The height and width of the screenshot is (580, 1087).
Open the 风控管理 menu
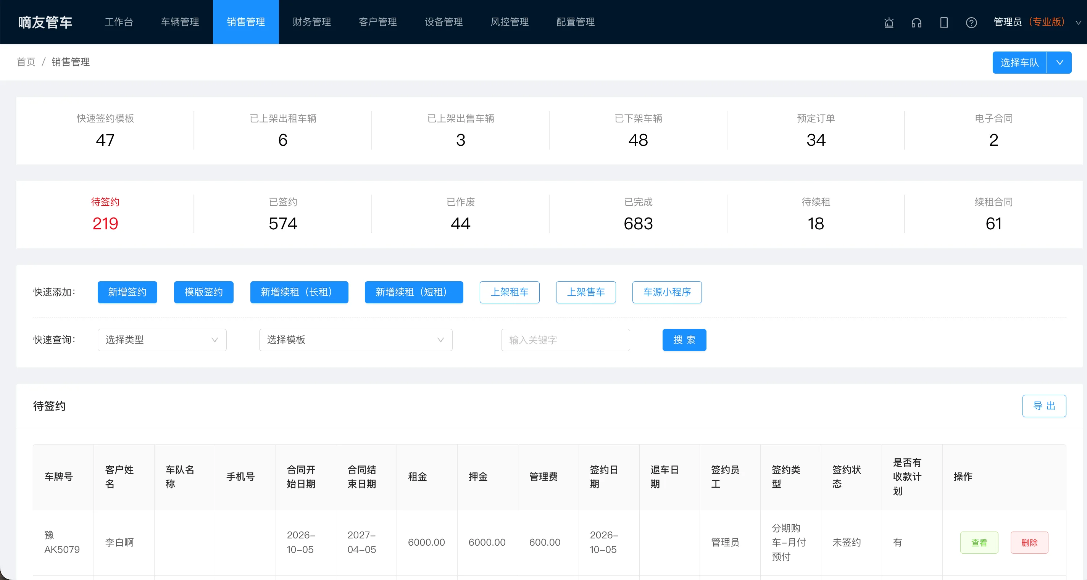[x=509, y=22]
